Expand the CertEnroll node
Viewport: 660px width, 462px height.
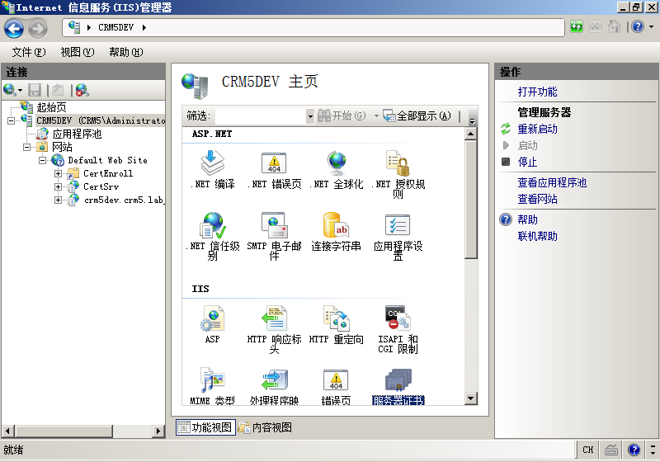point(58,173)
